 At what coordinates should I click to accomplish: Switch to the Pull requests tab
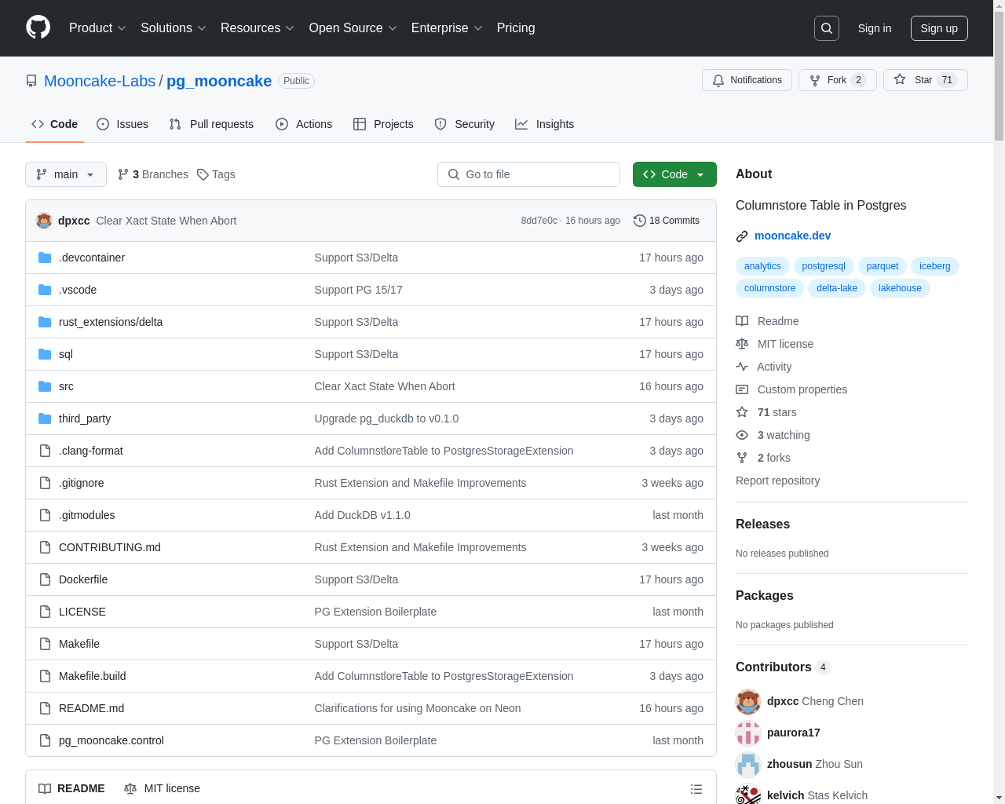pyautogui.click(x=211, y=124)
